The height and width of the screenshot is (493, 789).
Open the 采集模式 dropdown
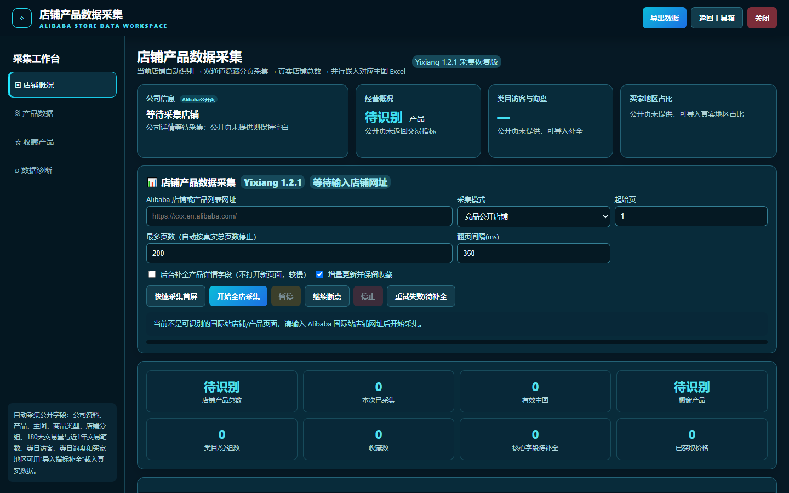tap(534, 216)
